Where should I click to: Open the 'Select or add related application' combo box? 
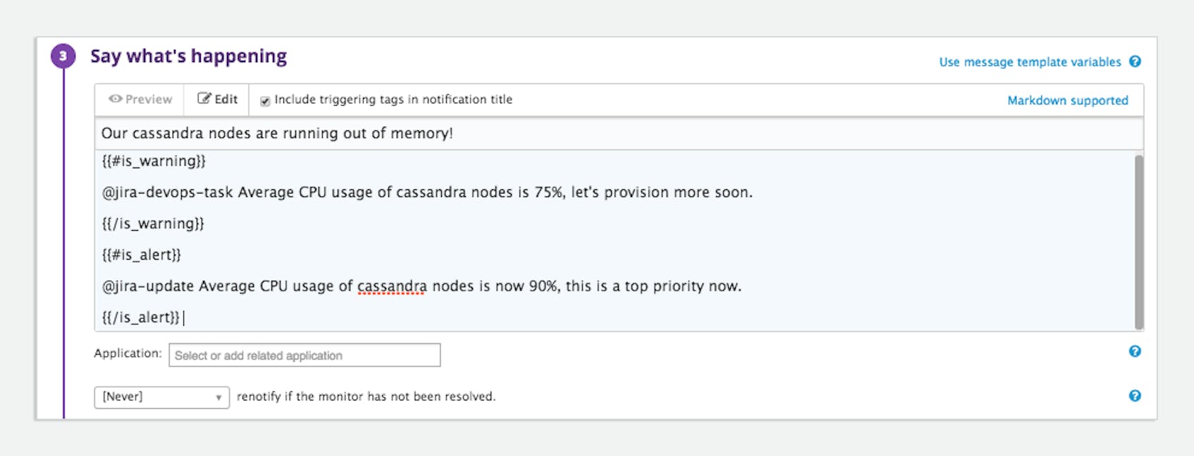tap(304, 355)
